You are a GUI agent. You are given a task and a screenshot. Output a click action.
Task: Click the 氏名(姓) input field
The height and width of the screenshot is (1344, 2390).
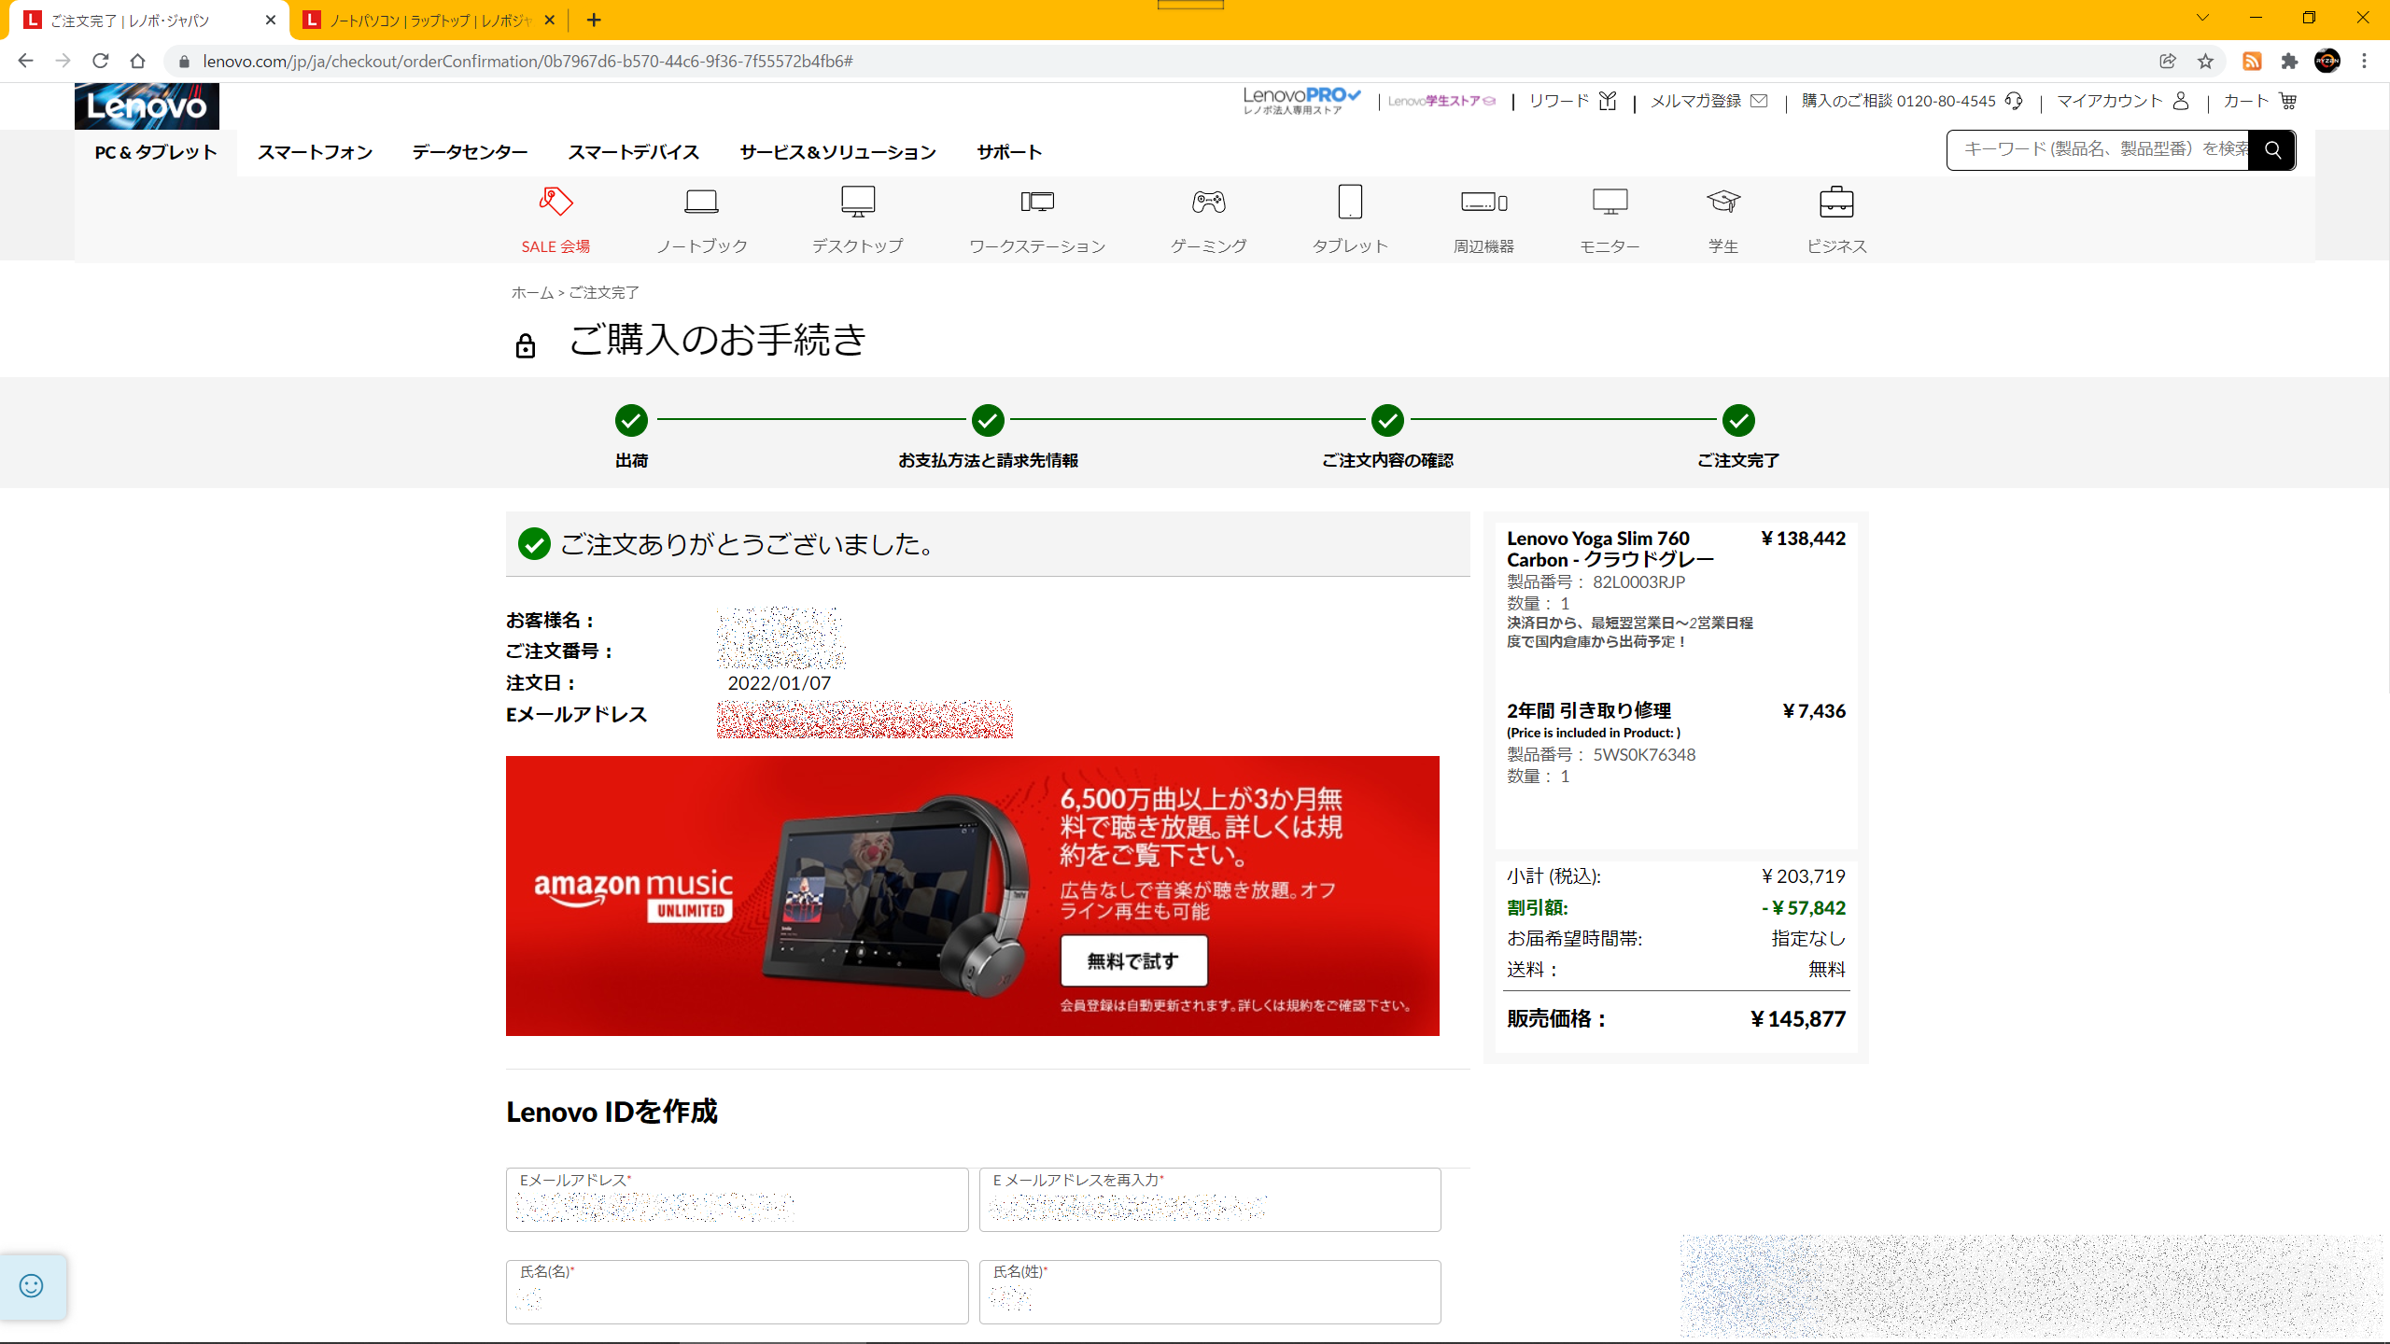(x=1210, y=1292)
